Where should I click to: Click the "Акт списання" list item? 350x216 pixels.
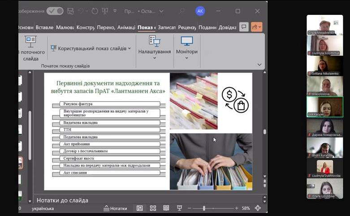(x=110, y=172)
